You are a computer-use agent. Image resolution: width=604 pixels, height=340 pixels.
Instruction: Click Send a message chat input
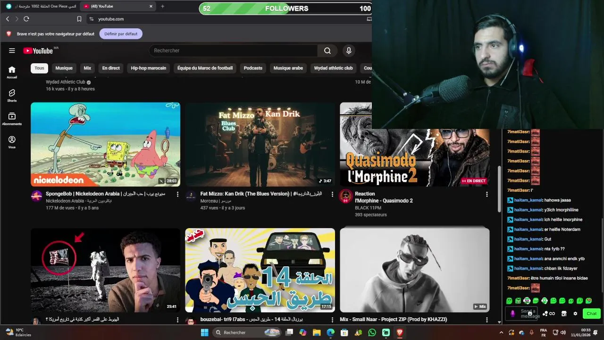522,314
